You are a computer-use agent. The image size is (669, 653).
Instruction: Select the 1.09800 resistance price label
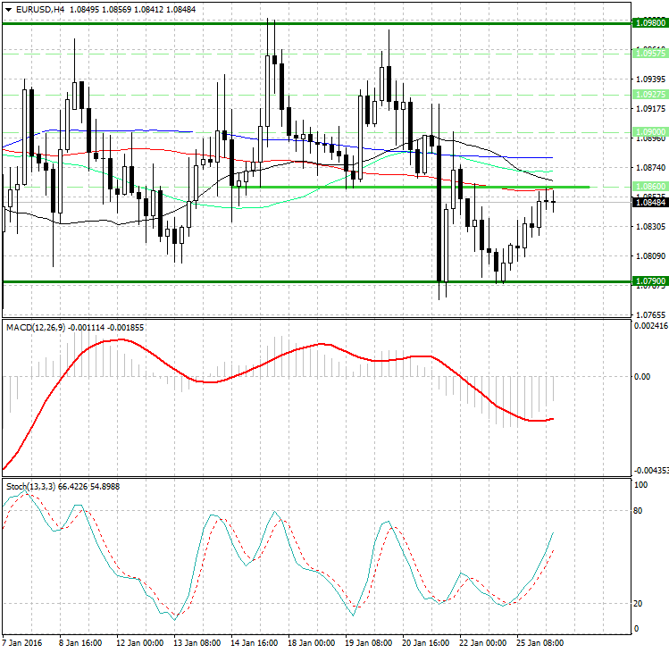coord(648,22)
